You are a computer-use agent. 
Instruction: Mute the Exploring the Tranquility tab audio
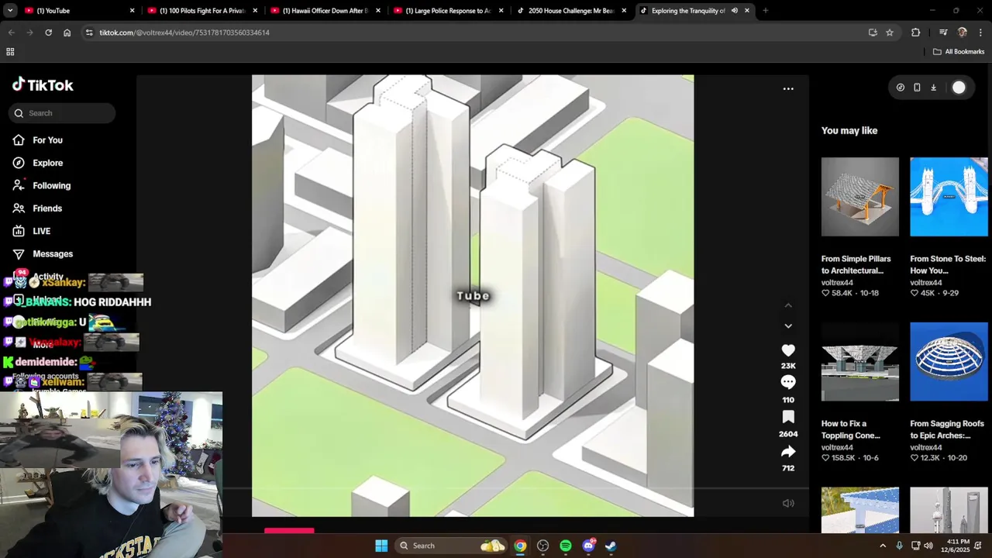pos(734,11)
